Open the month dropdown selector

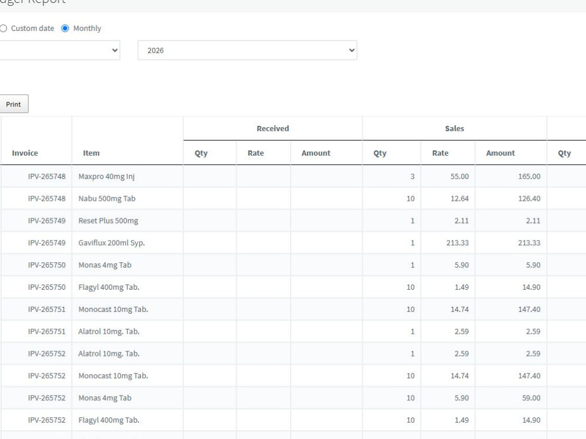[59, 50]
